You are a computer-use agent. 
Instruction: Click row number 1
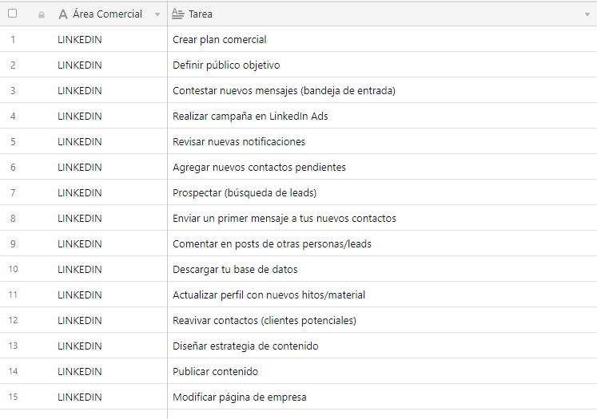(x=13, y=40)
